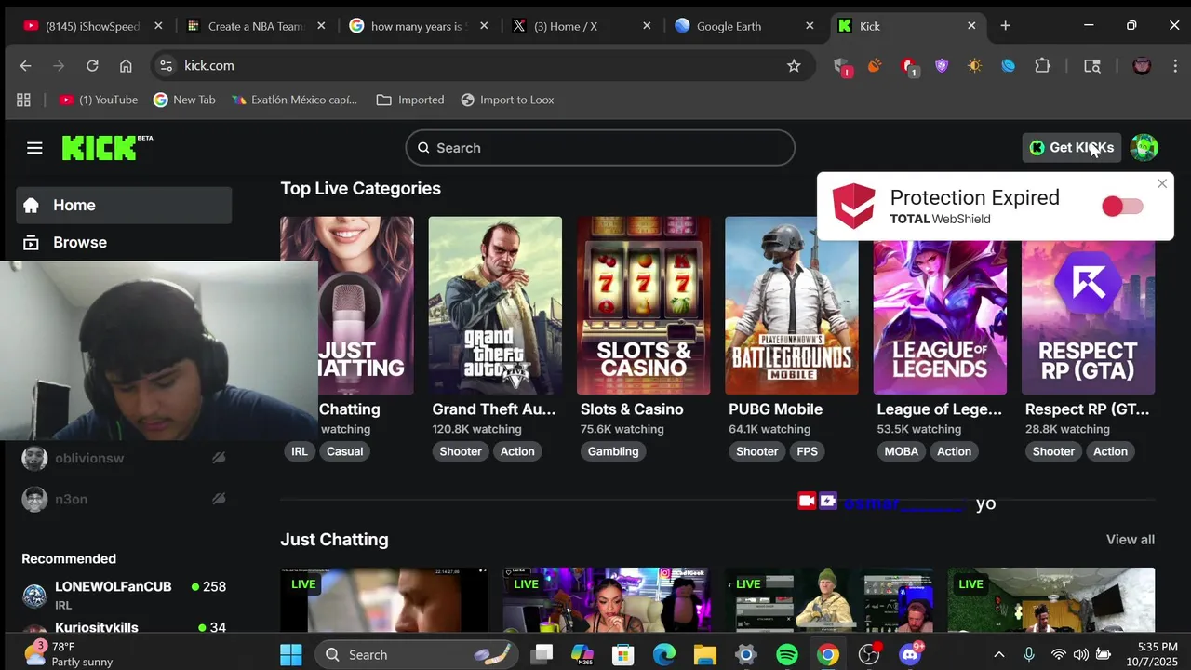Viewport: 1191px width, 670px height.
Task: Switch to the Home / X tab
Action: (x=582, y=26)
